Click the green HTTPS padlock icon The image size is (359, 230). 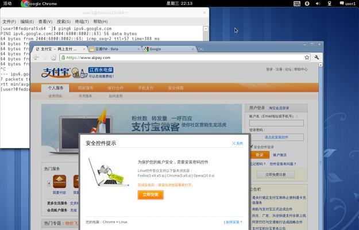point(63,57)
